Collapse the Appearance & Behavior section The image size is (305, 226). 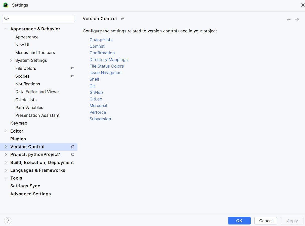pyautogui.click(x=6, y=29)
